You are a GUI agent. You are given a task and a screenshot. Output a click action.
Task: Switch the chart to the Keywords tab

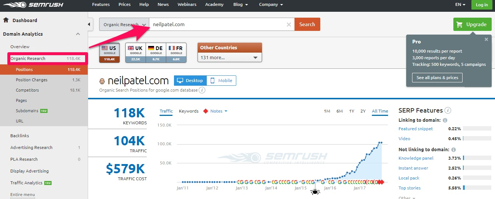(188, 111)
